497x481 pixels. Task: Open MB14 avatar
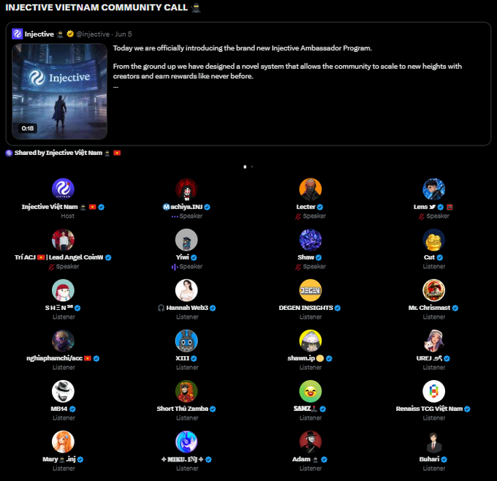tap(63, 391)
